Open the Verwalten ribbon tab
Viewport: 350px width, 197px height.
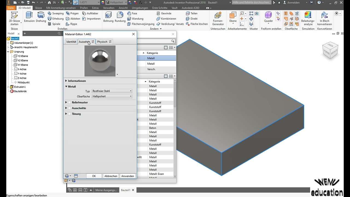point(109,8)
